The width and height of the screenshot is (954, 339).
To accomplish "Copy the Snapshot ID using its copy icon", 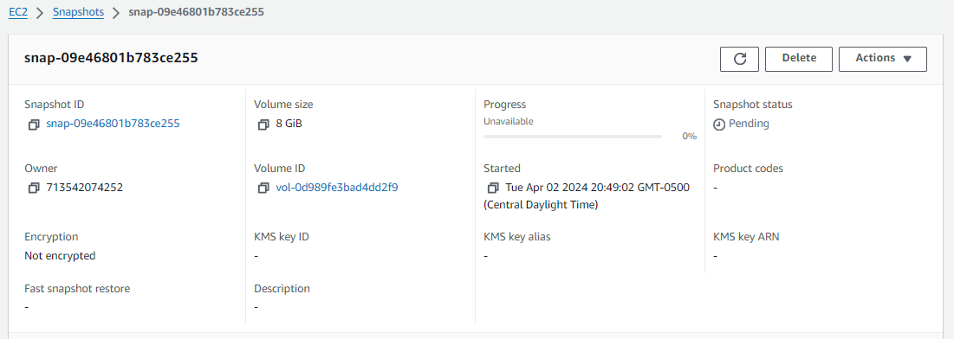I will 33,124.
